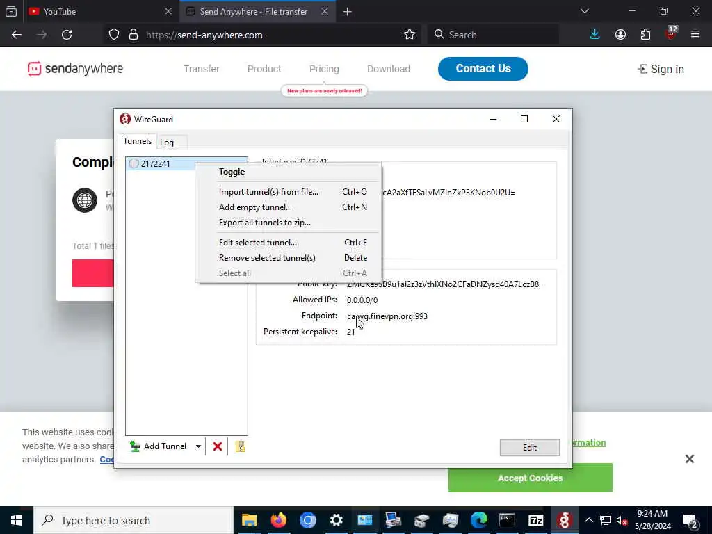Viewport: 712px width, 534px height.
Task: Click the address bar URL
Action: pos(204,35)
